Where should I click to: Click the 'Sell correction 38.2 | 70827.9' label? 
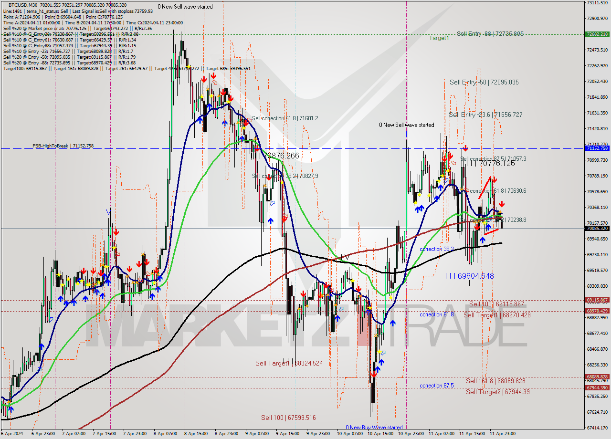285,176
